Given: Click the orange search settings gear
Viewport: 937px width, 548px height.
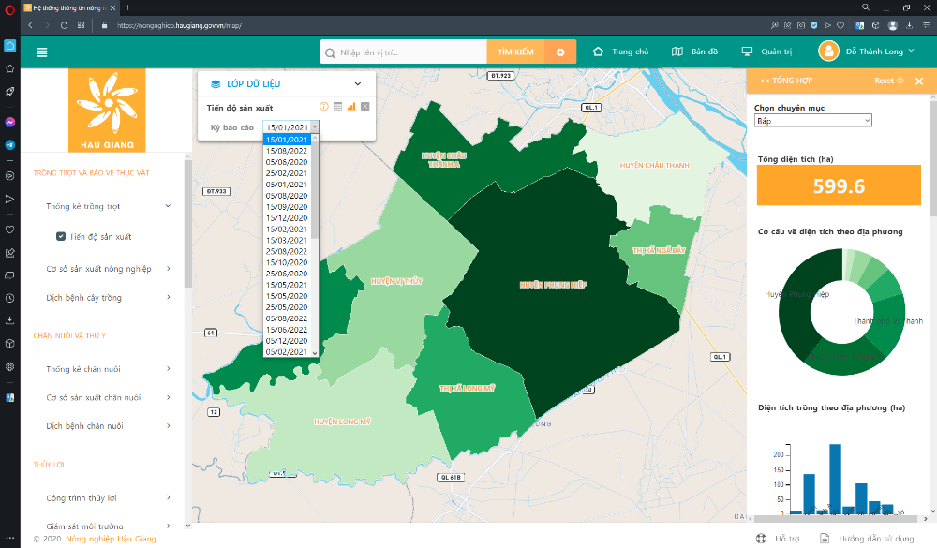Looking at the screenshot, I should tap(560, 52).
